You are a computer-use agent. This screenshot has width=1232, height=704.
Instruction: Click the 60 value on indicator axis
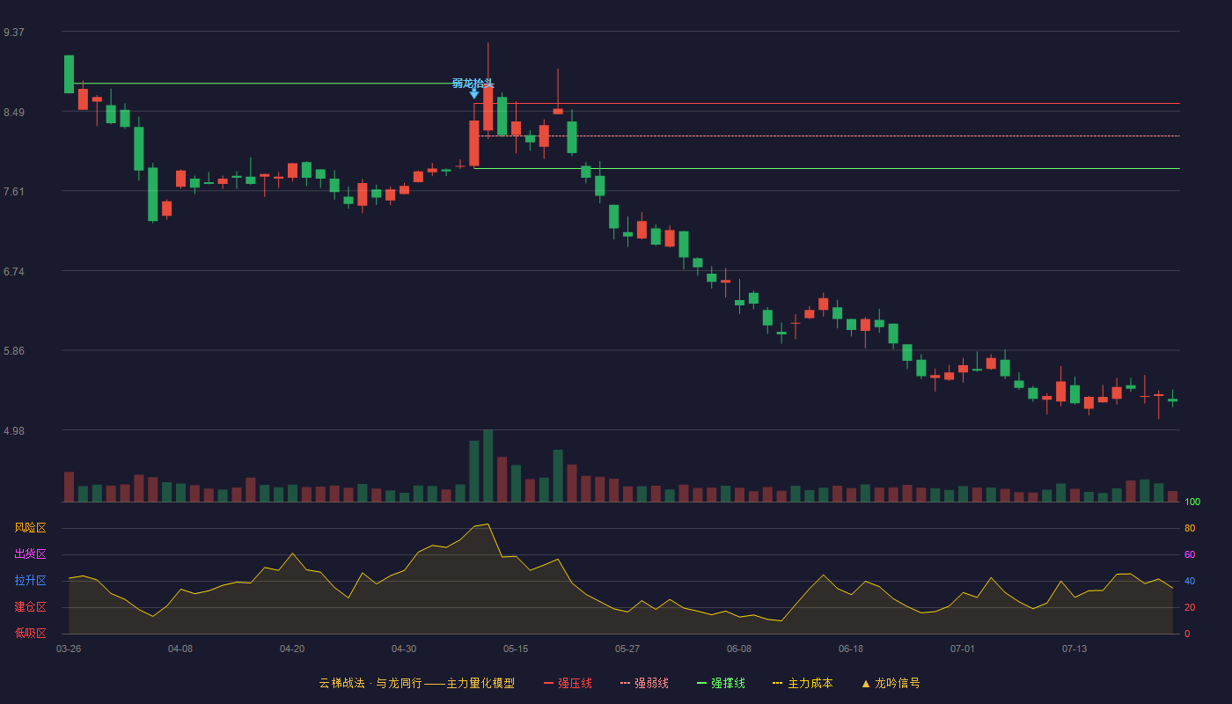coord(1190,554)
